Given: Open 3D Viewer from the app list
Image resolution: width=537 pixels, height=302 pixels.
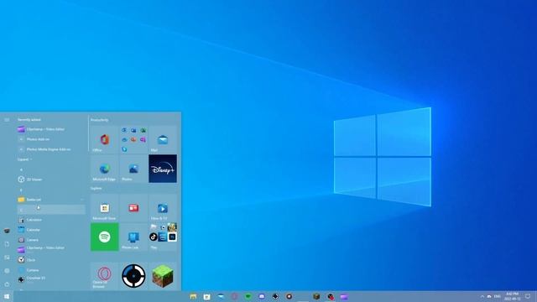Looking at the screenshot, I should (x=51, y=180).
